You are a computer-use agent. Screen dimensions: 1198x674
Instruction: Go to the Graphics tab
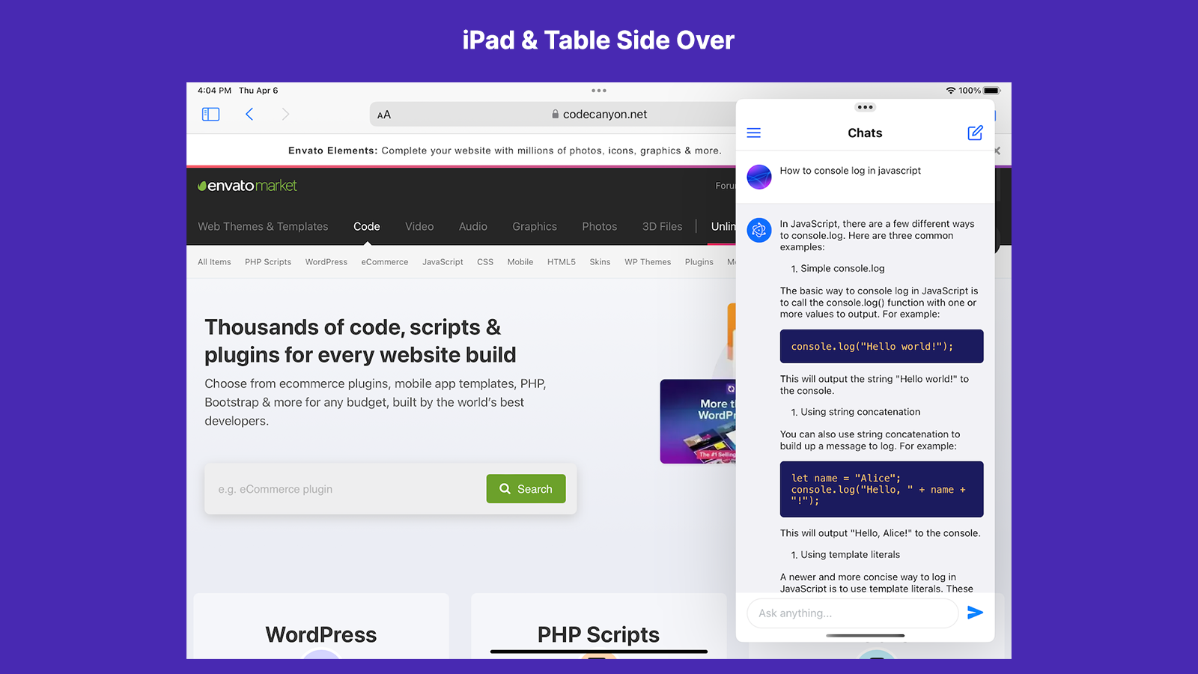point(535,226)
